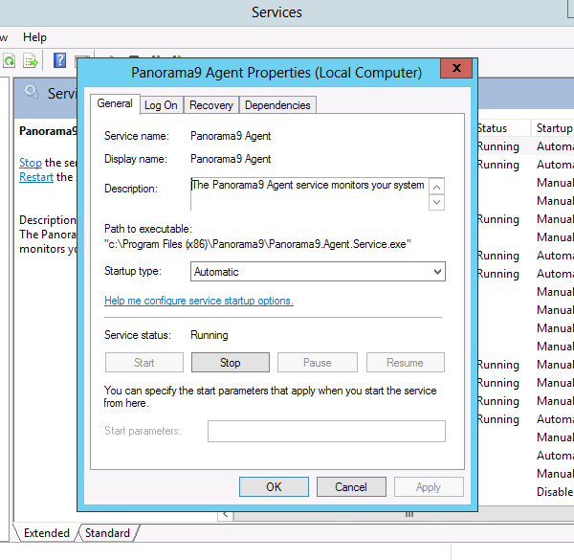Click the 'Disable' startup type cell
This screenshot has width=574, height=560.
coord(555,492)
